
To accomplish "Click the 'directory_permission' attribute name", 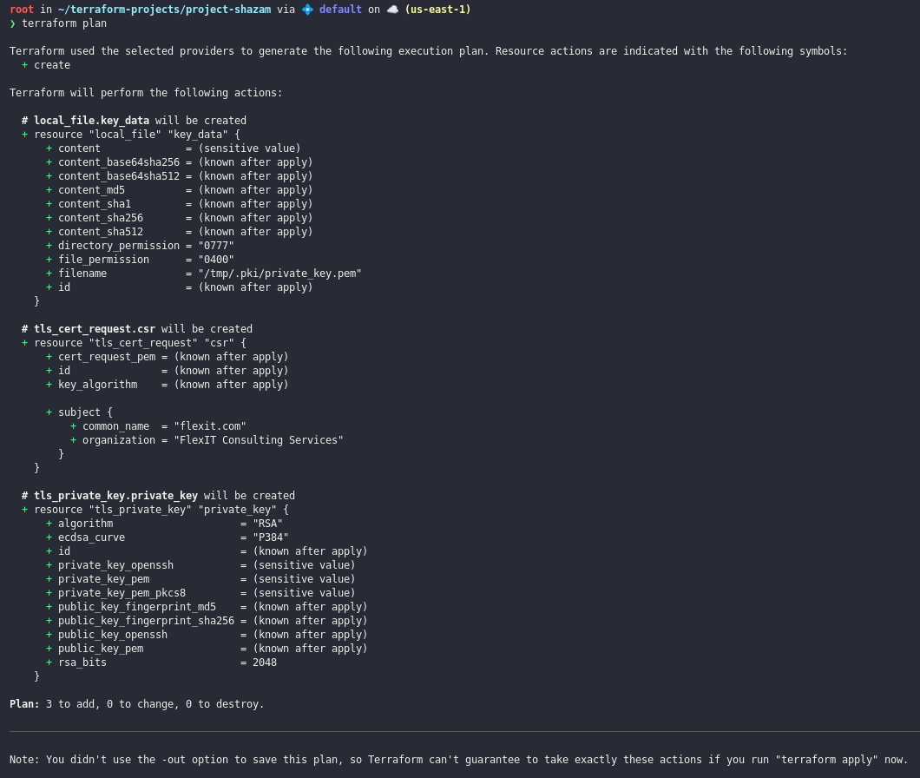I will pyautogui.click(x=119, y=246).
